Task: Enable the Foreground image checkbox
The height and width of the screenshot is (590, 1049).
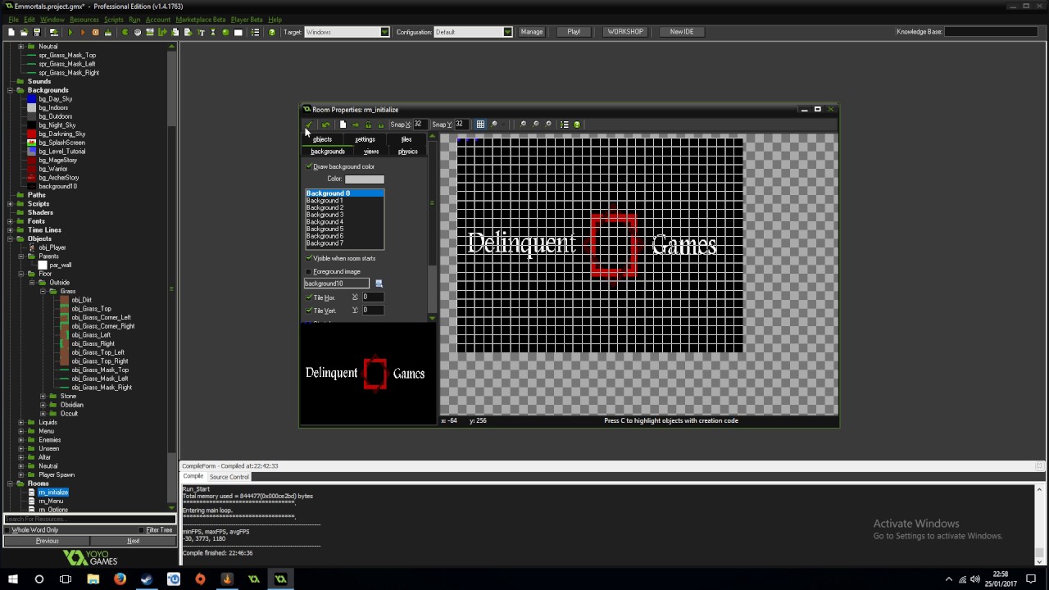Action: [309, 271]
